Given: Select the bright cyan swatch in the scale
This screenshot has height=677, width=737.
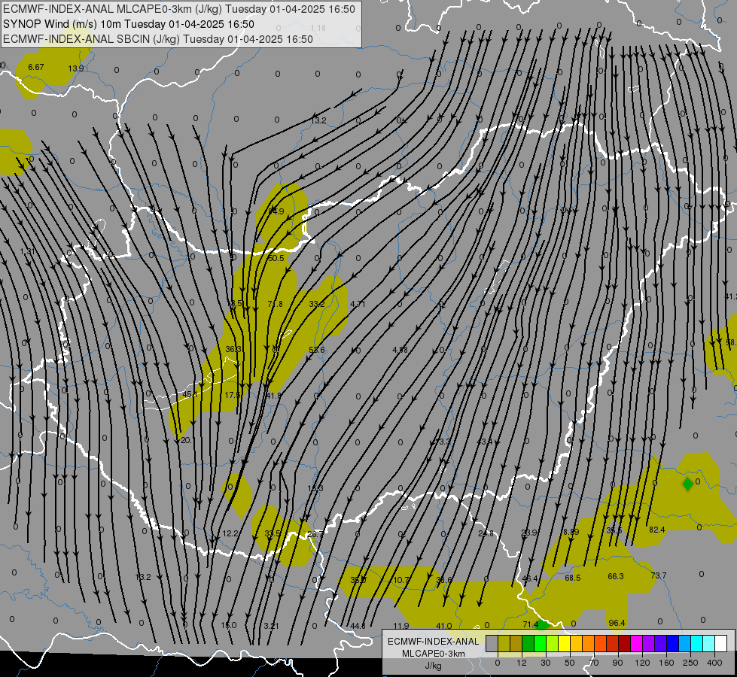Looking at the screenshot, I should click(696, 644).
